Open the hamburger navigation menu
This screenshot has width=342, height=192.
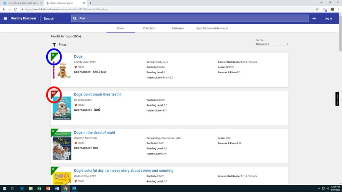pyautogui.click(x=5, y=18)
